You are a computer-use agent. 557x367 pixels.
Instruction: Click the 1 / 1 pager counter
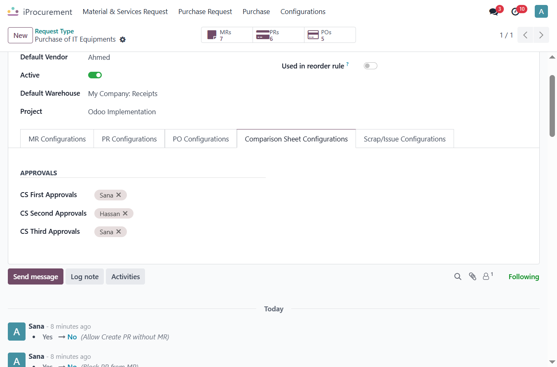coord(506,35)
